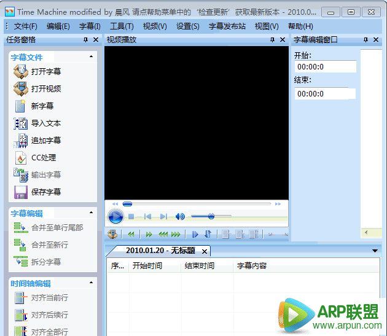This screenshot has width=387, height=336.
Task: Click the 输出字幕 export subtitle icon
Action: click(21, 175)
